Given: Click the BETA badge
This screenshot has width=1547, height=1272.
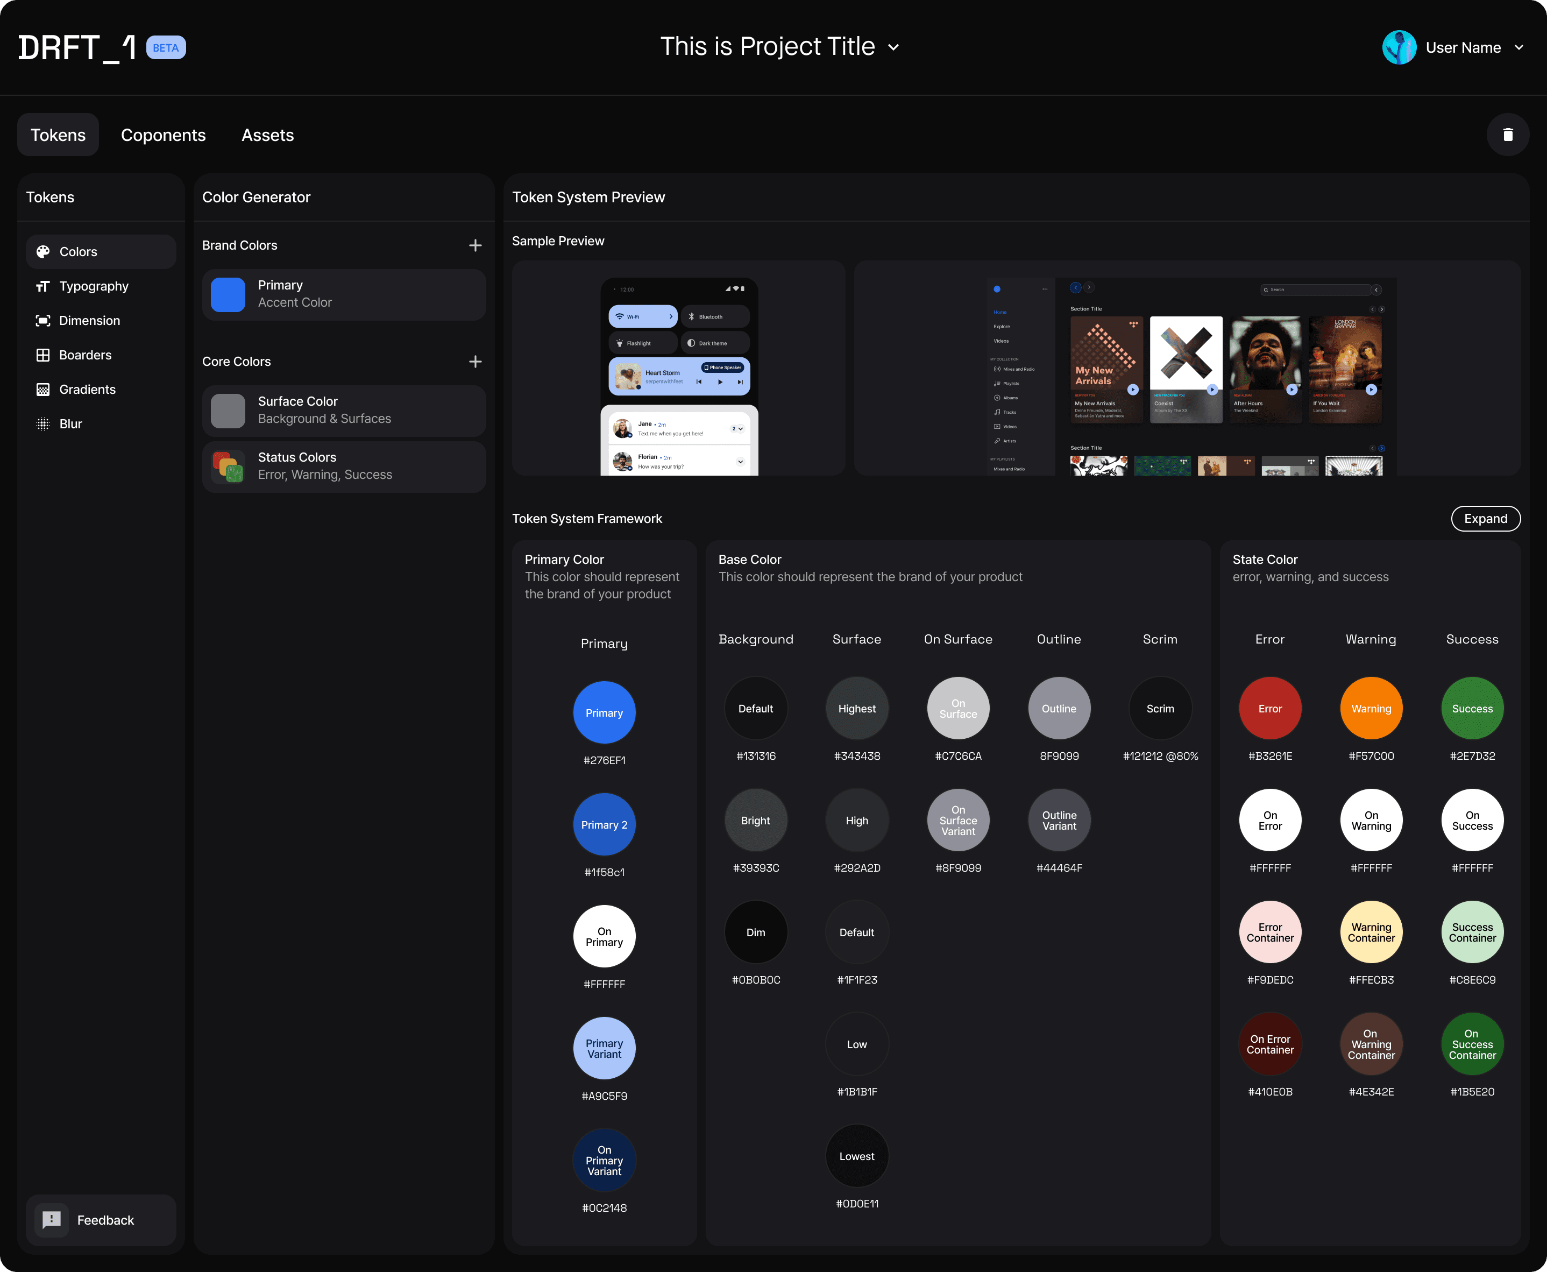Looking at the screenshot, I should (x=166, y=48).
